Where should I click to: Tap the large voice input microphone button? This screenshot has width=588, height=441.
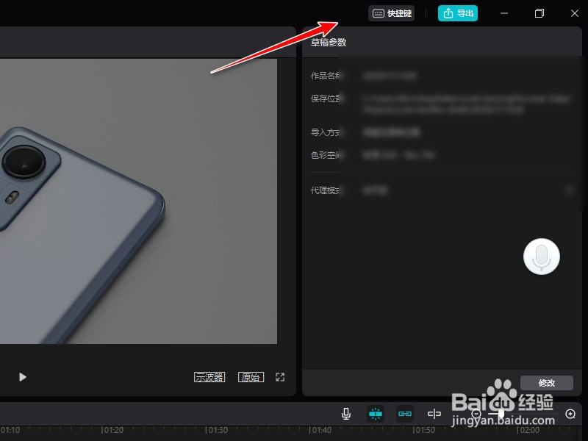point(542,257)
